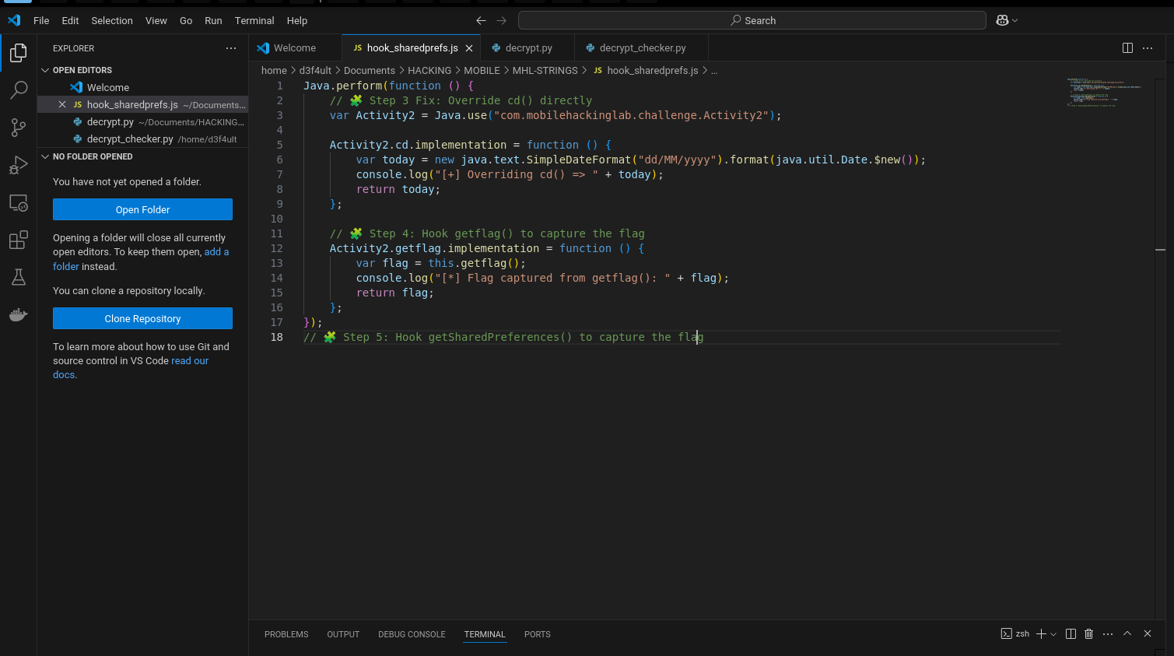Viewport: 1174px width, 656px height.
Task: Click the 'HACKING' breadcrumb segment
Action: tap(429, 70)
